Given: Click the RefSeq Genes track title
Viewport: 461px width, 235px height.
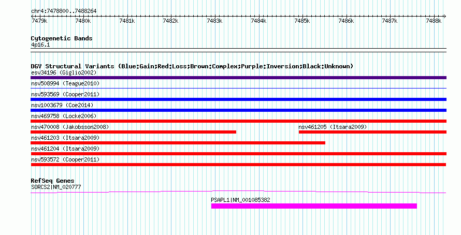Looking at the screenshot, I should point(53,181).
